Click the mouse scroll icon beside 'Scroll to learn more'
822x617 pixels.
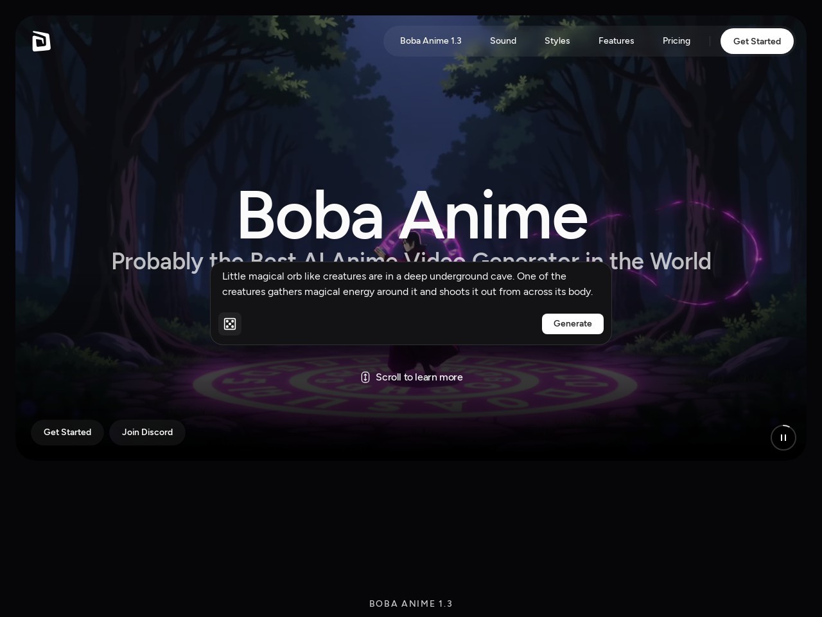(365, 377)
